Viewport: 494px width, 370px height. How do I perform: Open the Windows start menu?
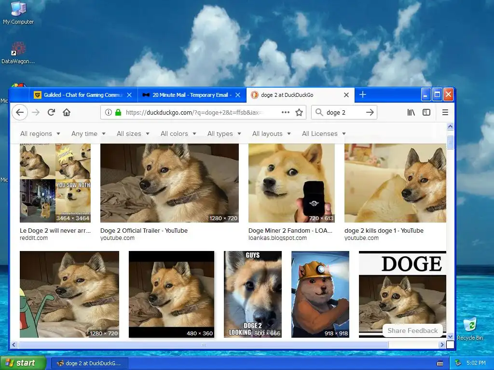[x=23, y=363]
